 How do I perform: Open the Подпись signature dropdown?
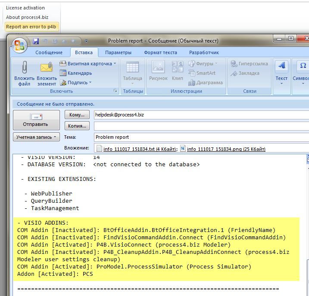pos(76,82)
